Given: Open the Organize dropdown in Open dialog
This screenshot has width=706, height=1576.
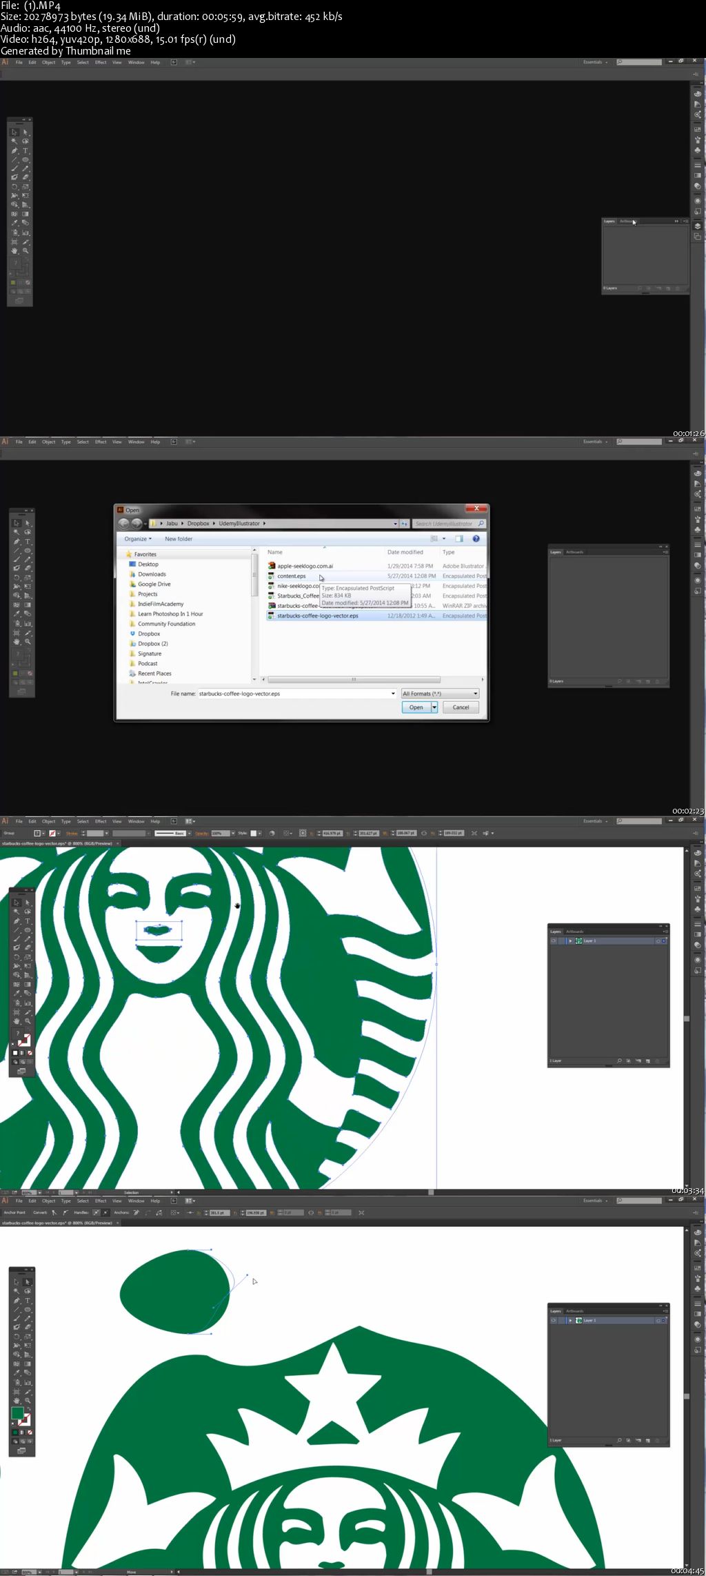Looking at the screenshot, I should pos(138,539).
